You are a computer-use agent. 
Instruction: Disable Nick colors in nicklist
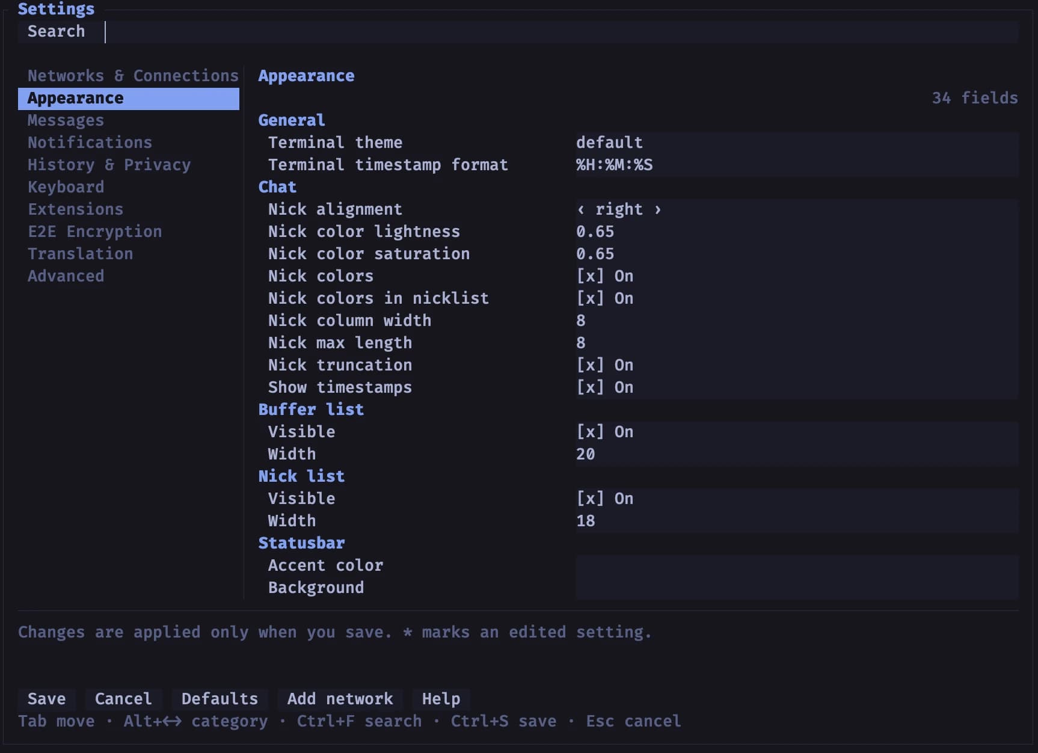pos(591,298)
